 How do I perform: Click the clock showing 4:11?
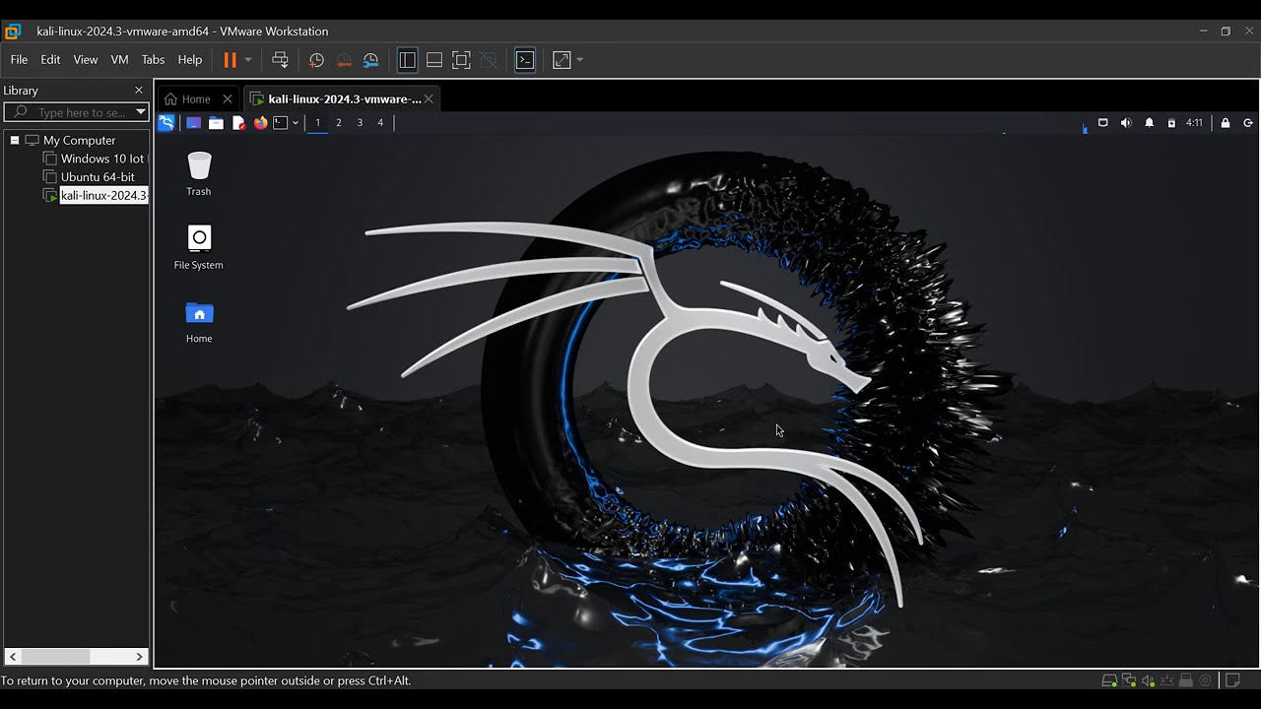click(x=1194, y=123)
